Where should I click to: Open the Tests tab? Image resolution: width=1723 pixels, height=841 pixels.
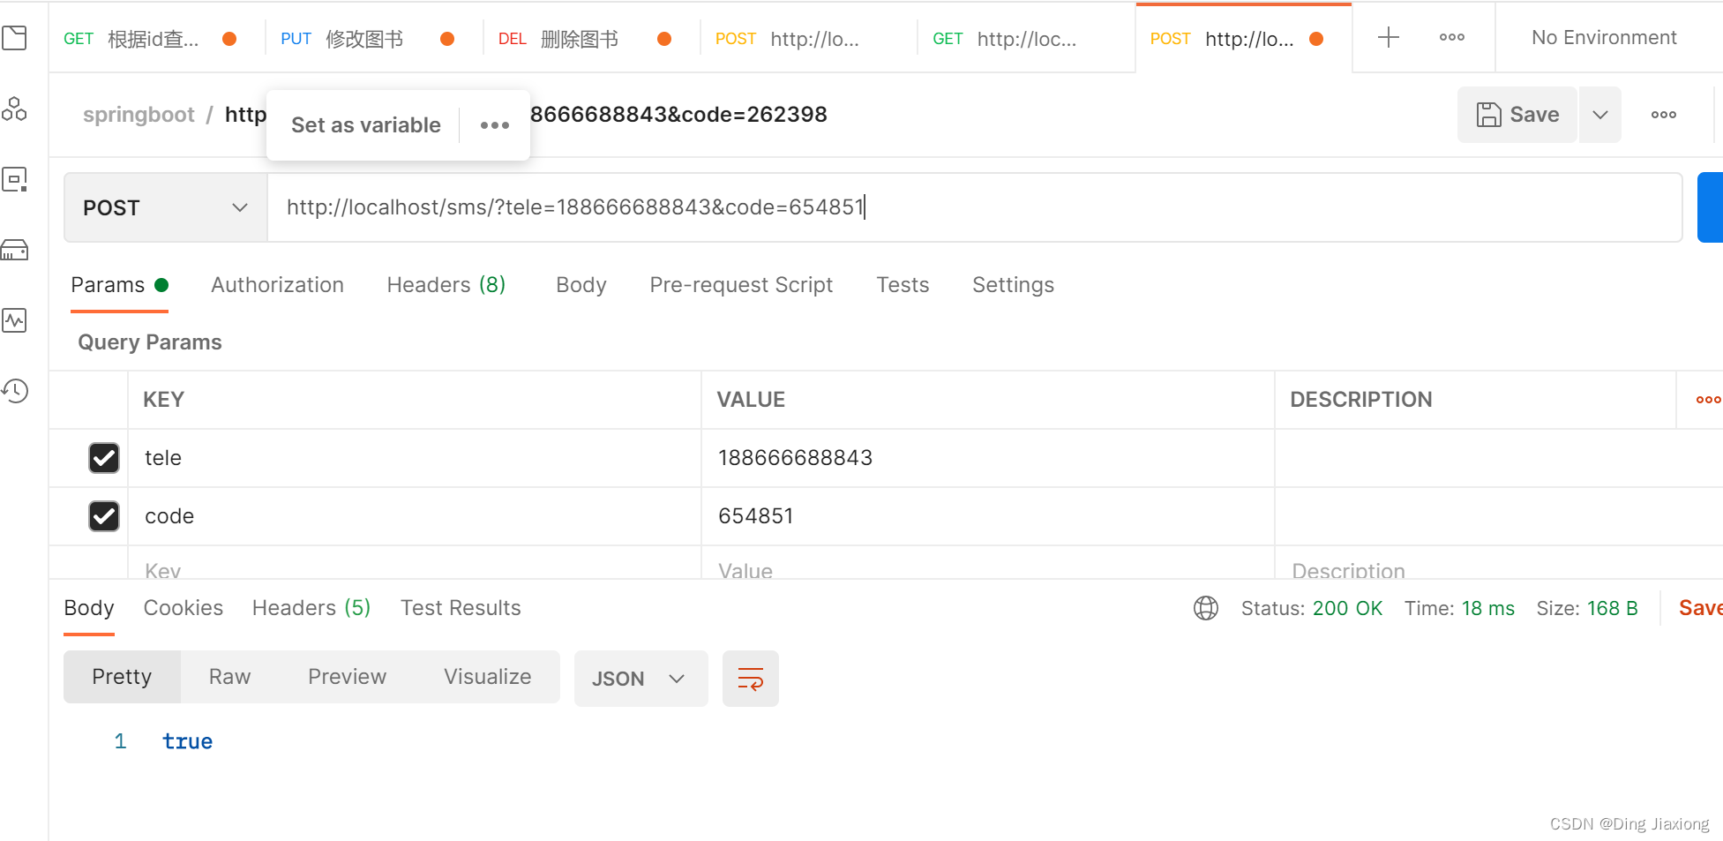(x=903, y=285)
